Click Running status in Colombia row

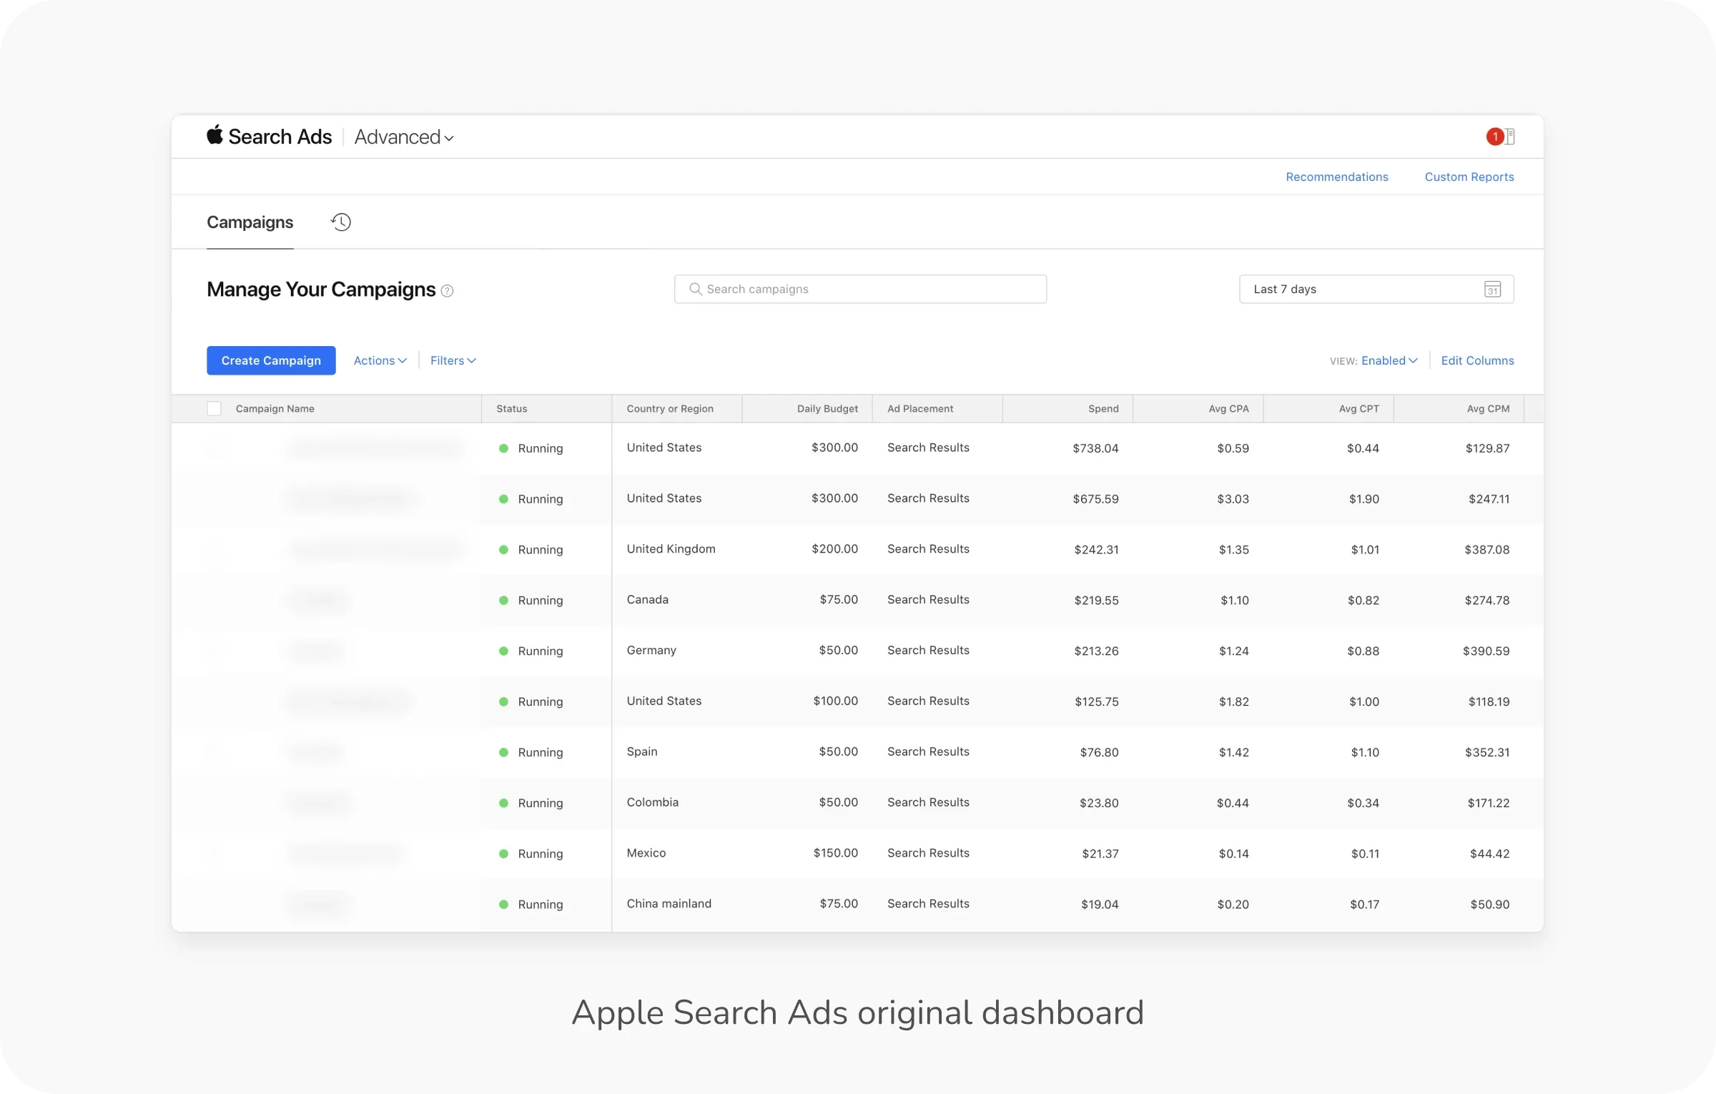(541, 803)
